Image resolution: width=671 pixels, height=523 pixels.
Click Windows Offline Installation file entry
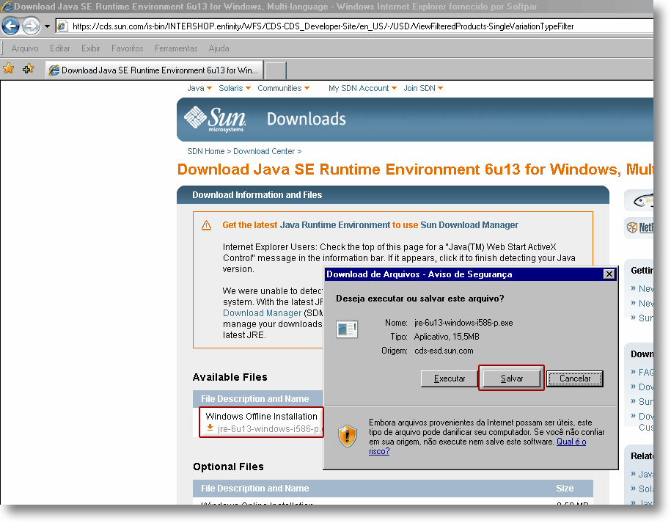coord(261,417)
